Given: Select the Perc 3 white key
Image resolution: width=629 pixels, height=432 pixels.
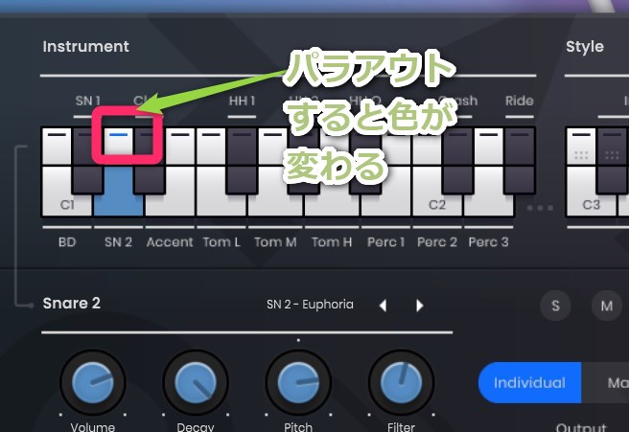Looking at the screenshot, I should (489, 196).
